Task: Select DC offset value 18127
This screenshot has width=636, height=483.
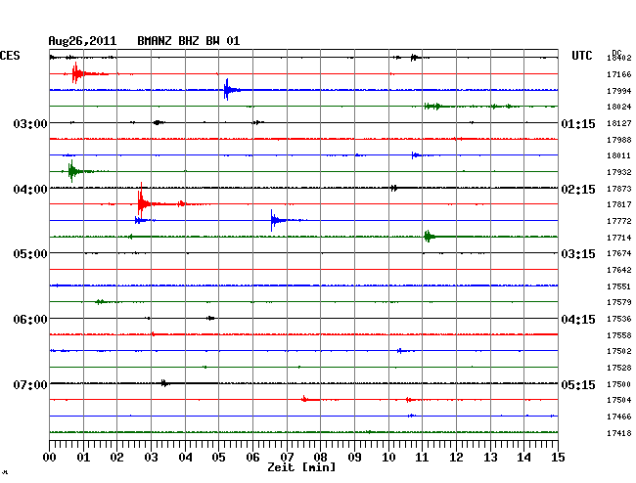Action: tap(619, 123)
